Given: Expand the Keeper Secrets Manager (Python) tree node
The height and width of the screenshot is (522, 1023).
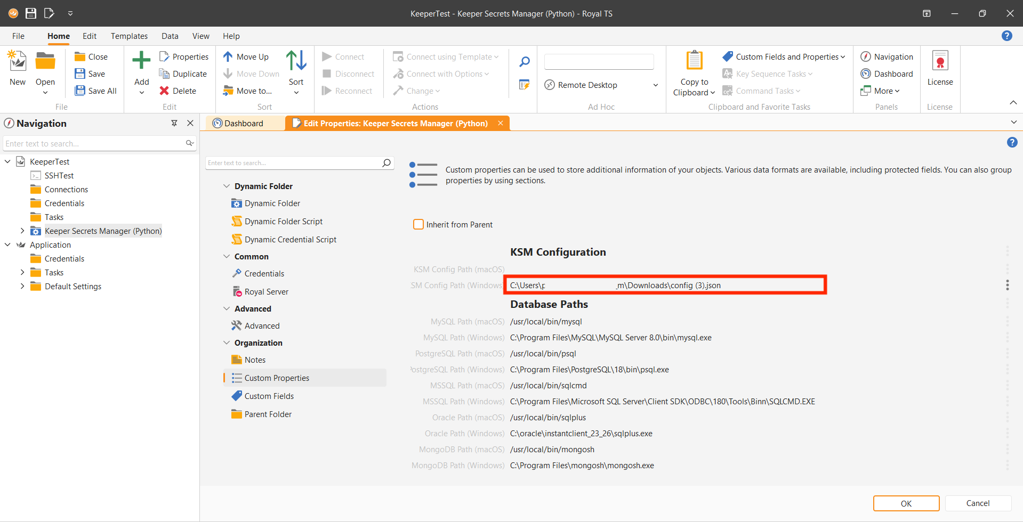Looking at the screenshot, I should 22,231.
